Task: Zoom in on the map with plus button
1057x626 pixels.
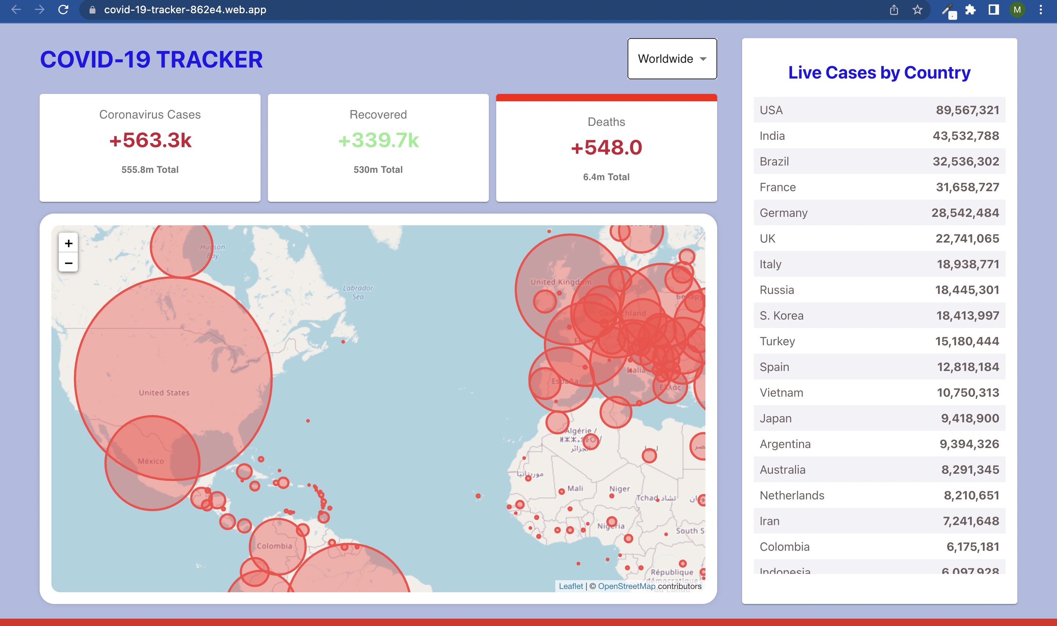Action: (68, 243)
